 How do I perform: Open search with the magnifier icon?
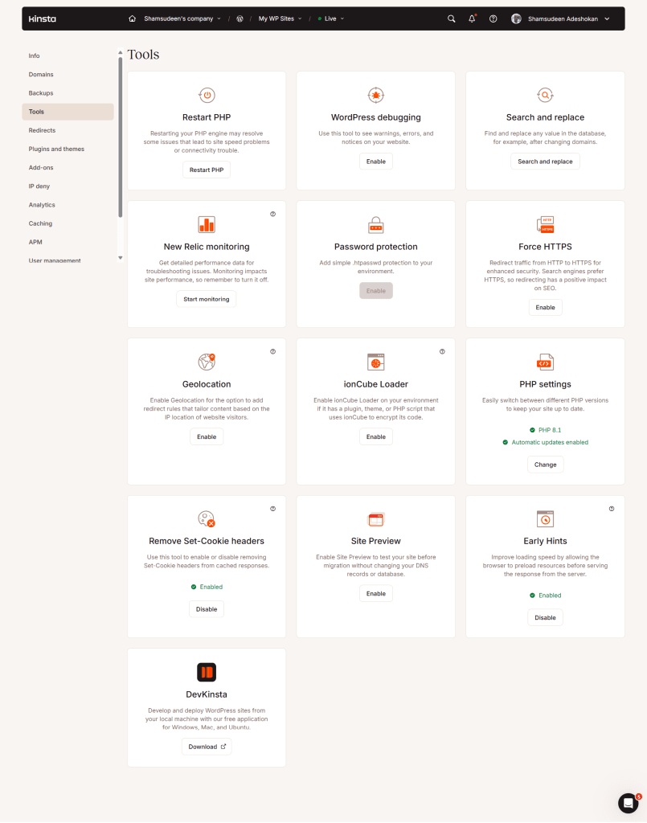click(451, 18)
